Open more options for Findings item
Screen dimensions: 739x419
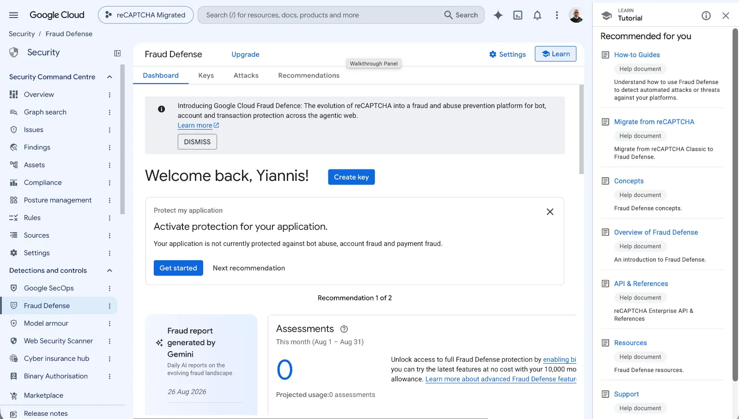(109, 148)
